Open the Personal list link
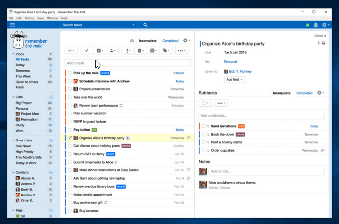339x224 pixels. [x=230, y=62]
